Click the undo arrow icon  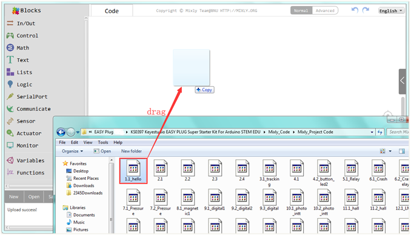pos(355,10)
